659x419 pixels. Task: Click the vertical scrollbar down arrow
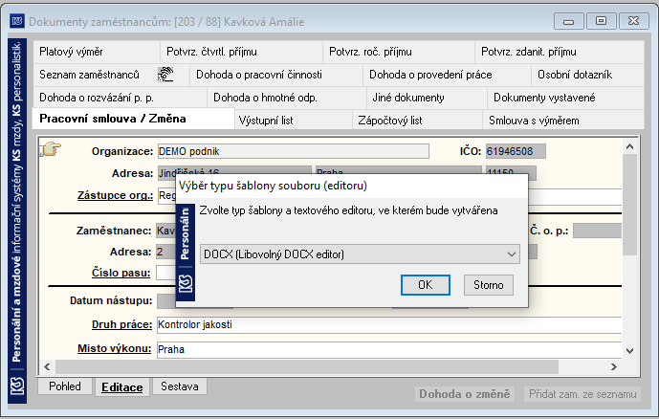coord(629,351)
